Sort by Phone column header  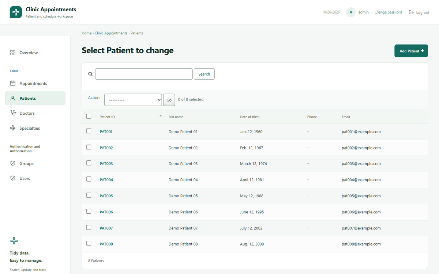tap(312, 117)
